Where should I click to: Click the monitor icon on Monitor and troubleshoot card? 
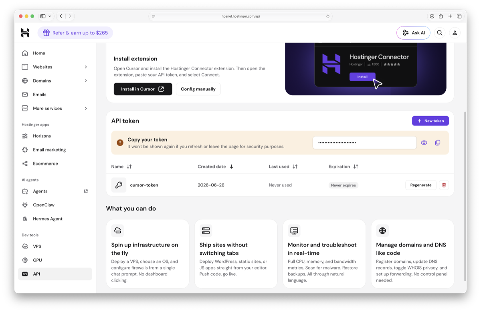point(294,230)
